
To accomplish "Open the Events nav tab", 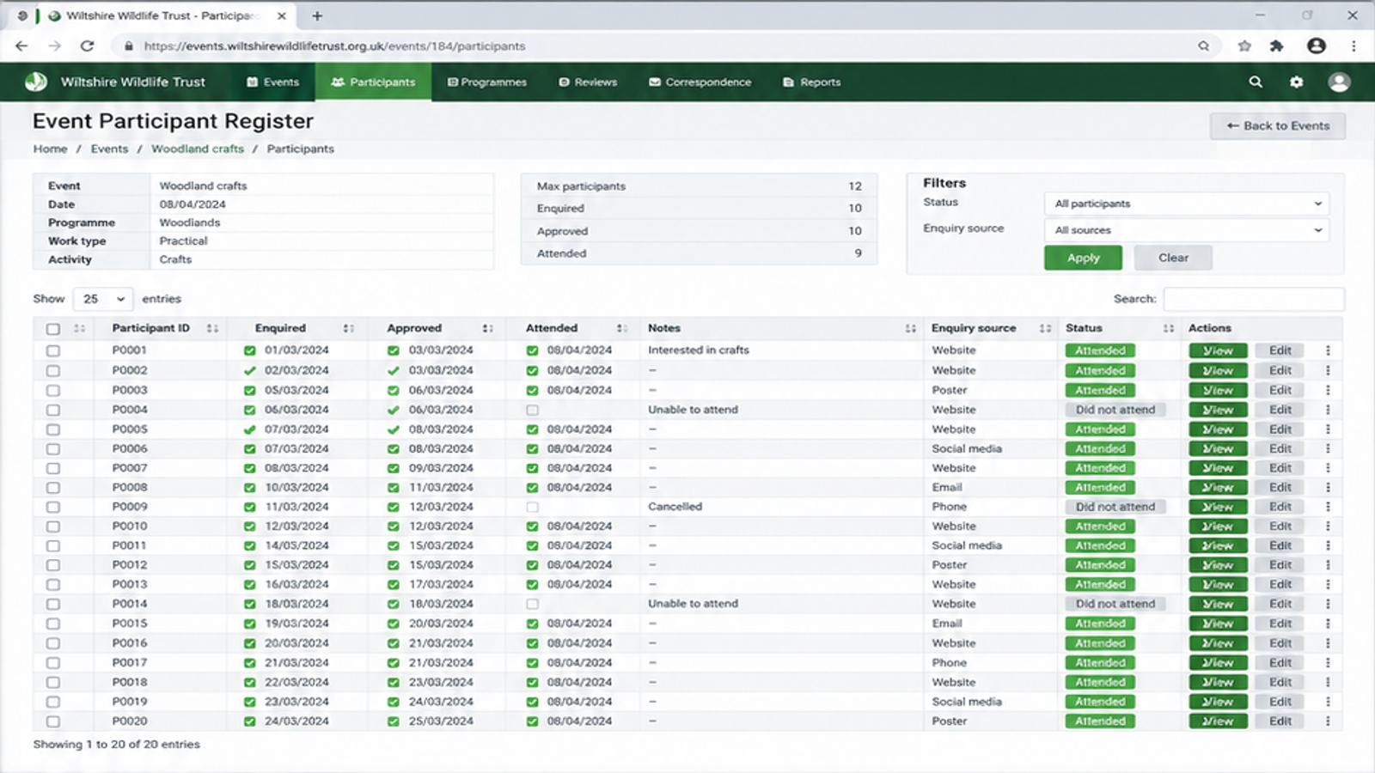I will click(x=273, y=82).
